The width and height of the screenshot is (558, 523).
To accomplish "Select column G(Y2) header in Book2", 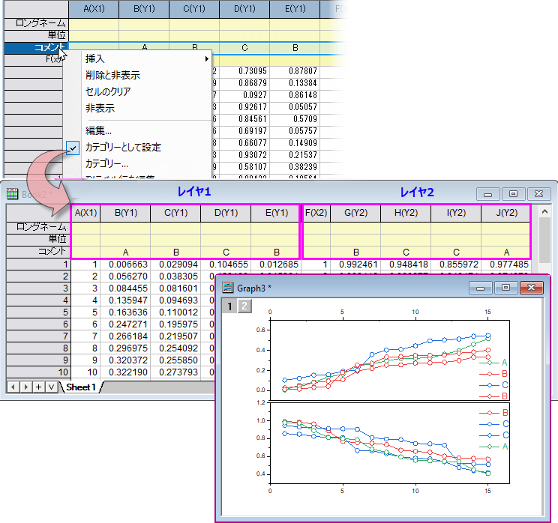I will click(355, 213).
